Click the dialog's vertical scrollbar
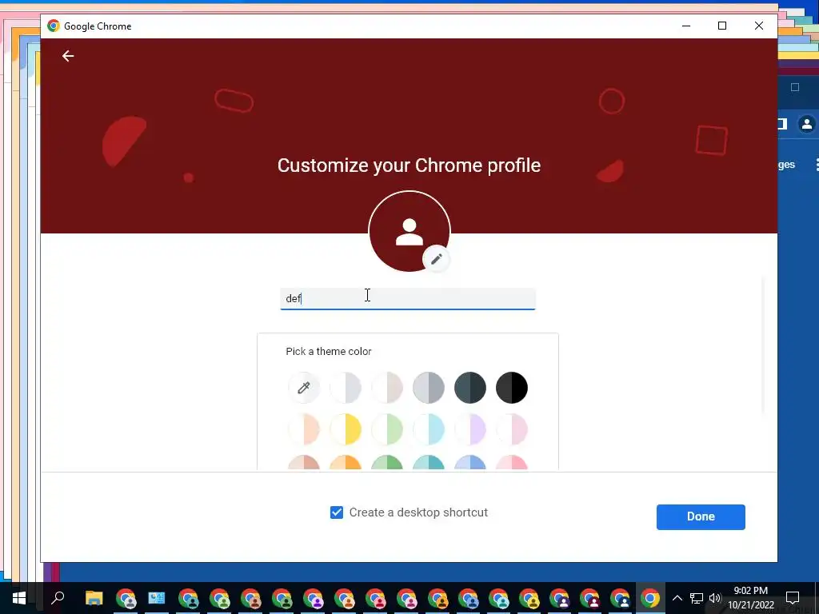This screenshot has height=614, width=819. (x=763, y=345)
